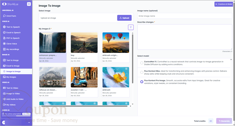Click gallery scroll right arrow
The width and height of the screenshot is (235, 126).
tap(130, 106)
